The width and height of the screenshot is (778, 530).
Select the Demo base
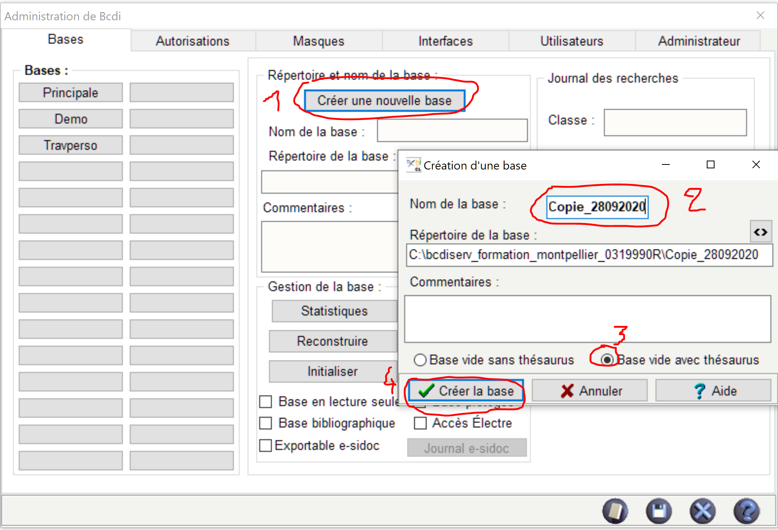71,118
